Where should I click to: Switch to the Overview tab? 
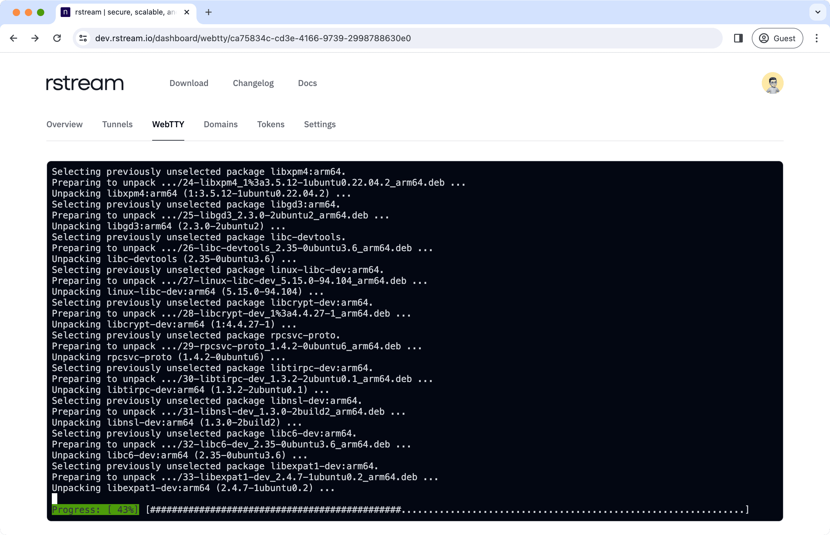coord(64,125)
